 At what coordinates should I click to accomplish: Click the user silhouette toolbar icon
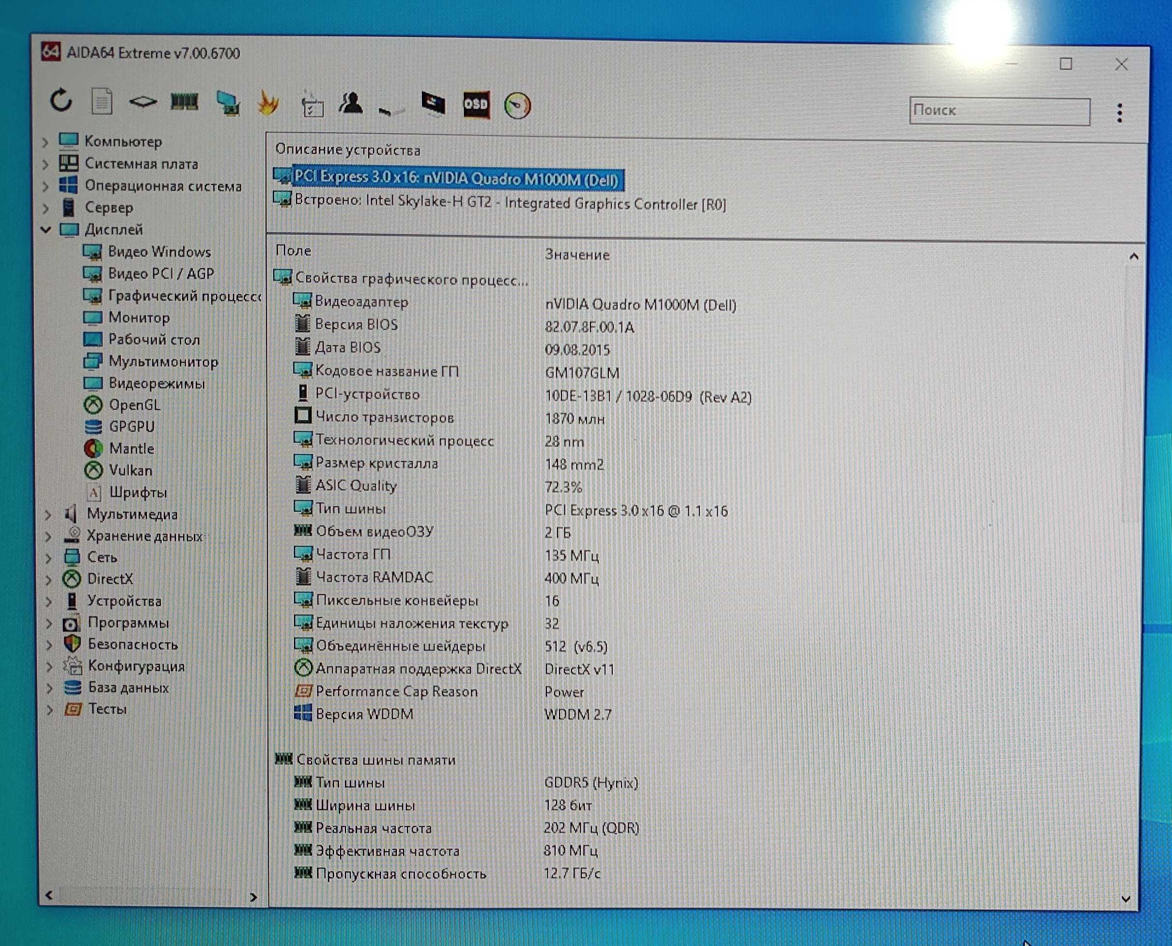(351, 102)
